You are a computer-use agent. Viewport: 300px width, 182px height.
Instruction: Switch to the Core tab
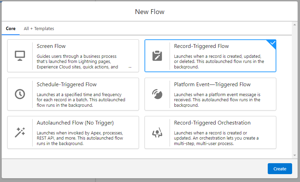point(11,29)
